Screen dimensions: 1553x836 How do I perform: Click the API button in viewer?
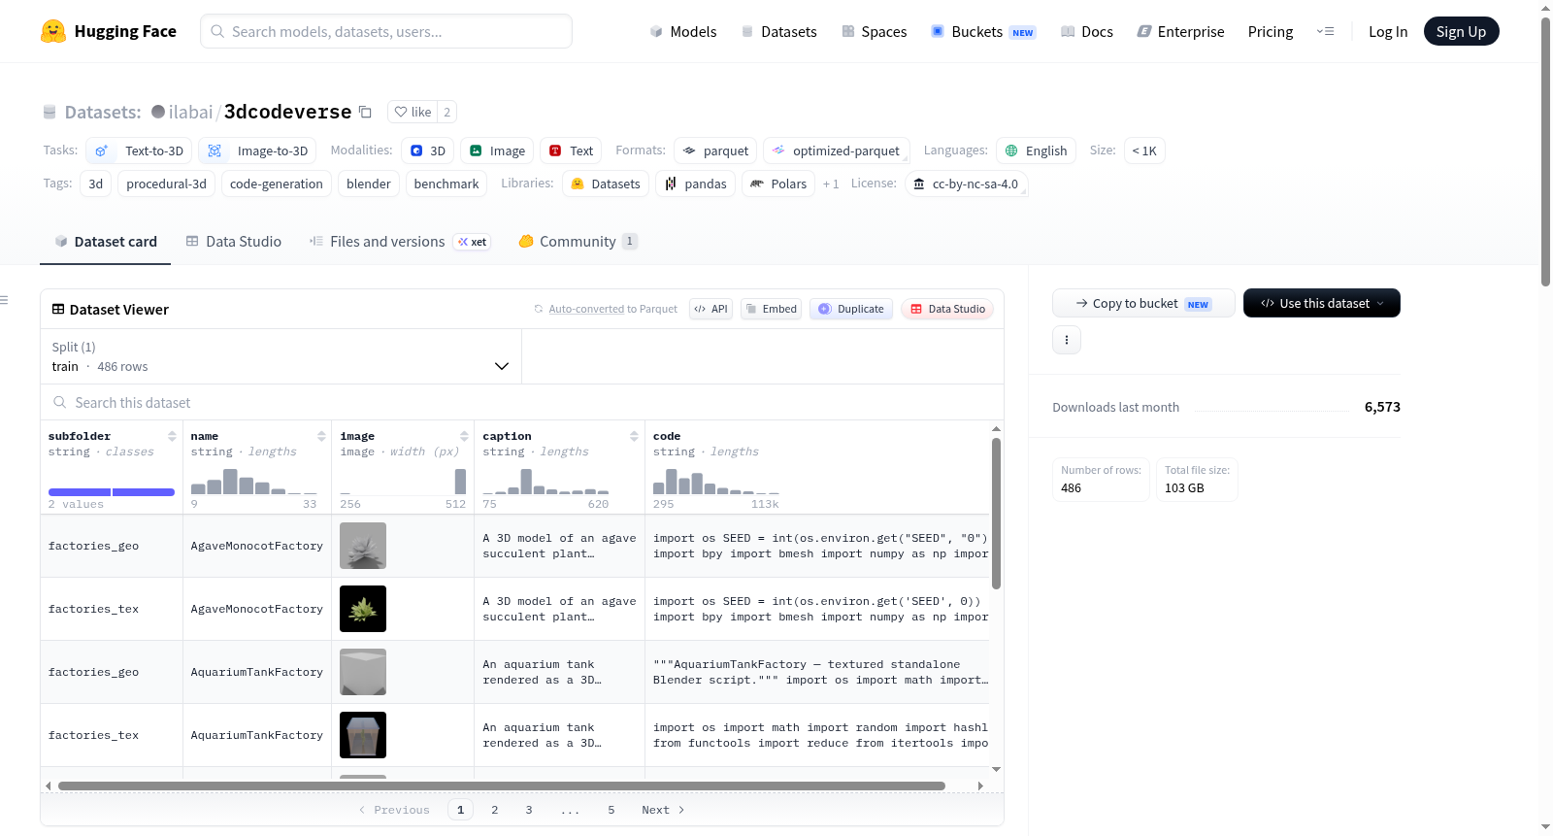pyautogui.click(x=710, y=309)
